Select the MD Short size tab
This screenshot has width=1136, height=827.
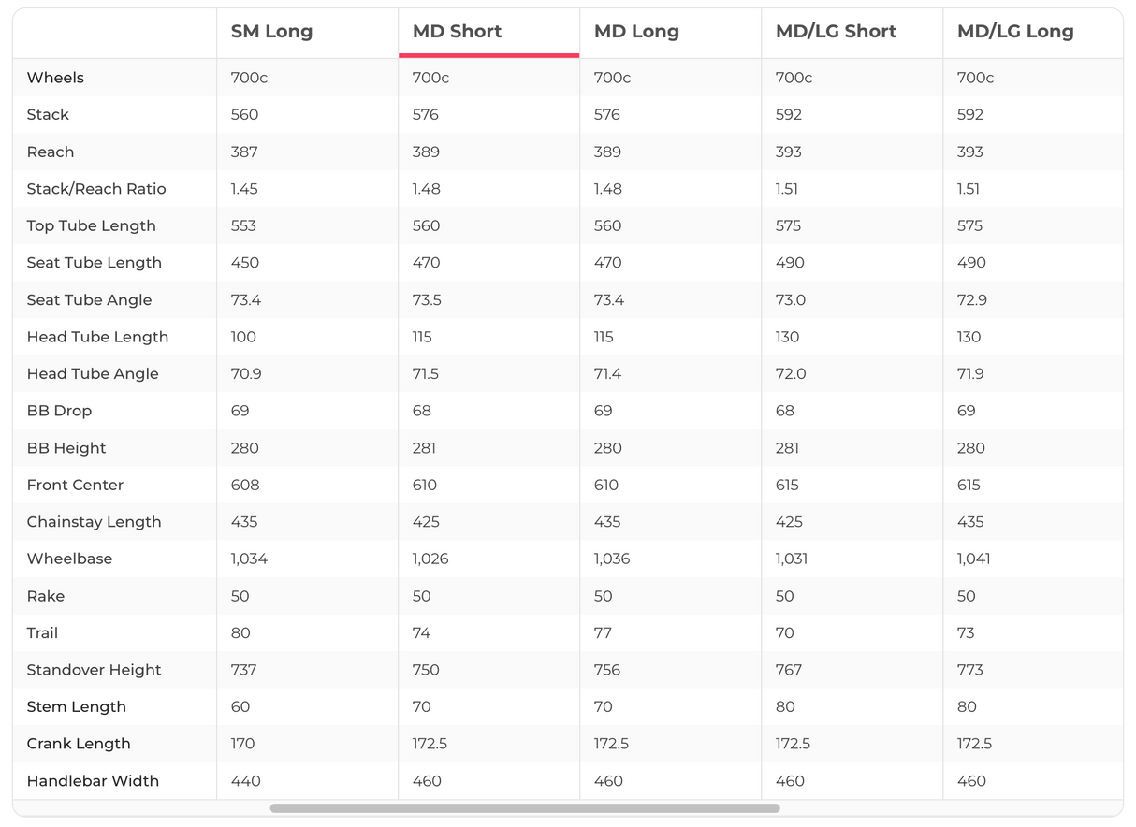[x=457, y=32]
